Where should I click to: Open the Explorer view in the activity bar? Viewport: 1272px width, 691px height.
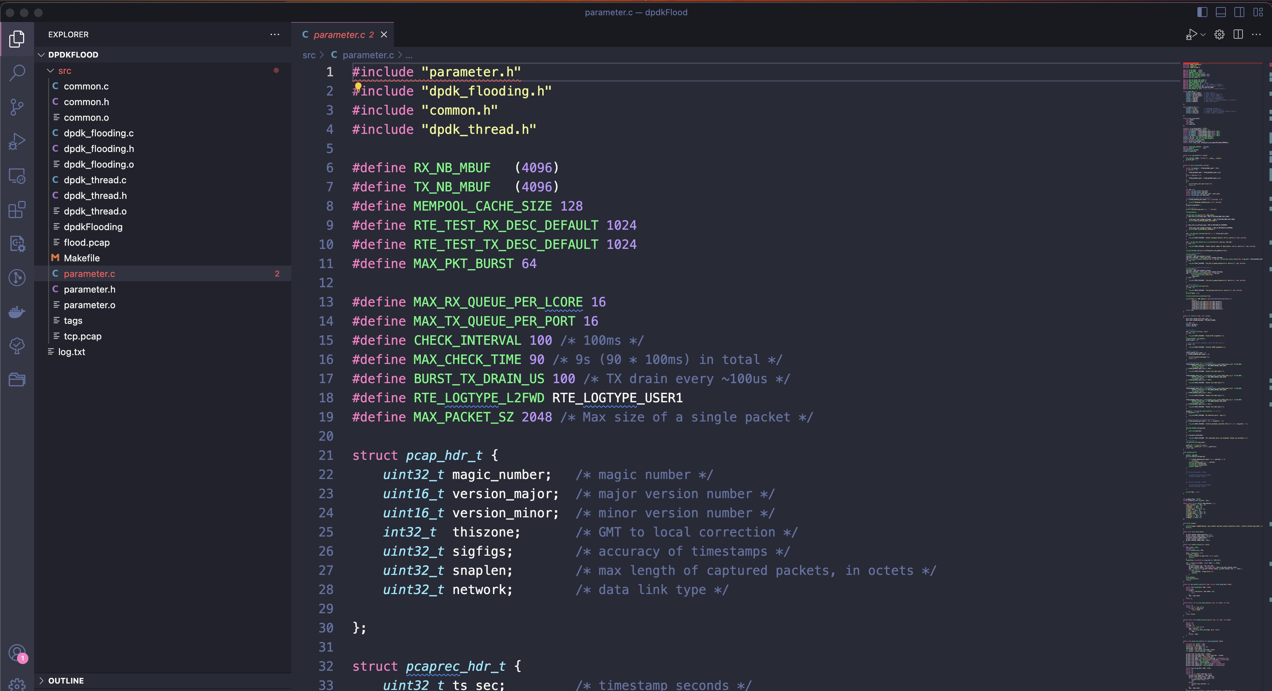pos(17,38)
